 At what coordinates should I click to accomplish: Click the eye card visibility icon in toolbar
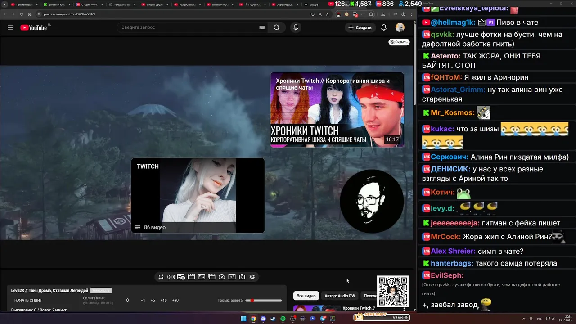click(x=181, y=277)
